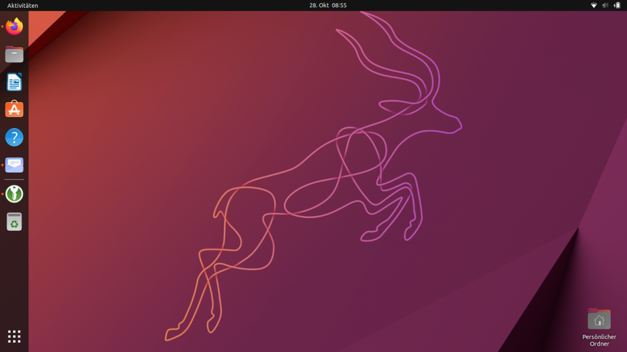The width and height of the screenshot is (627, 352).
Task: Open the Ubuntu Software store icon
Action: 14,110
